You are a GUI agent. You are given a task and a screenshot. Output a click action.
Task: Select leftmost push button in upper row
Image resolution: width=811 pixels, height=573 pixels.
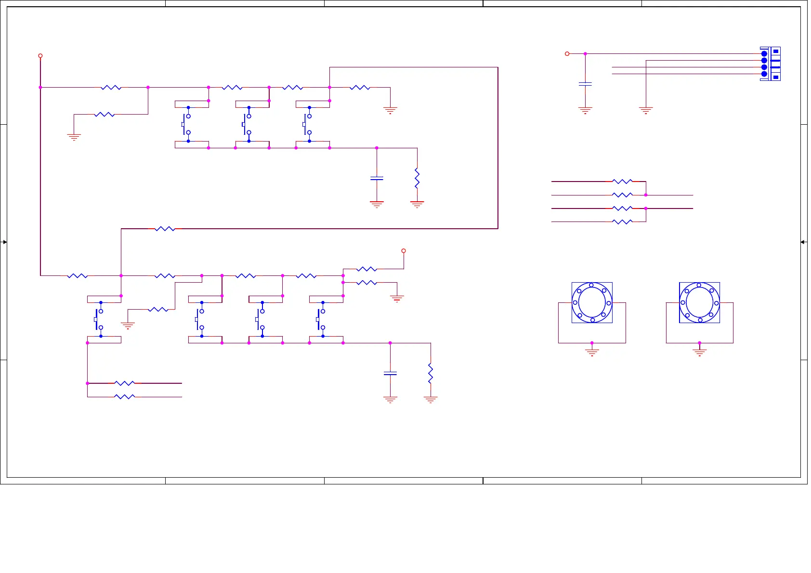pos(186,124)
